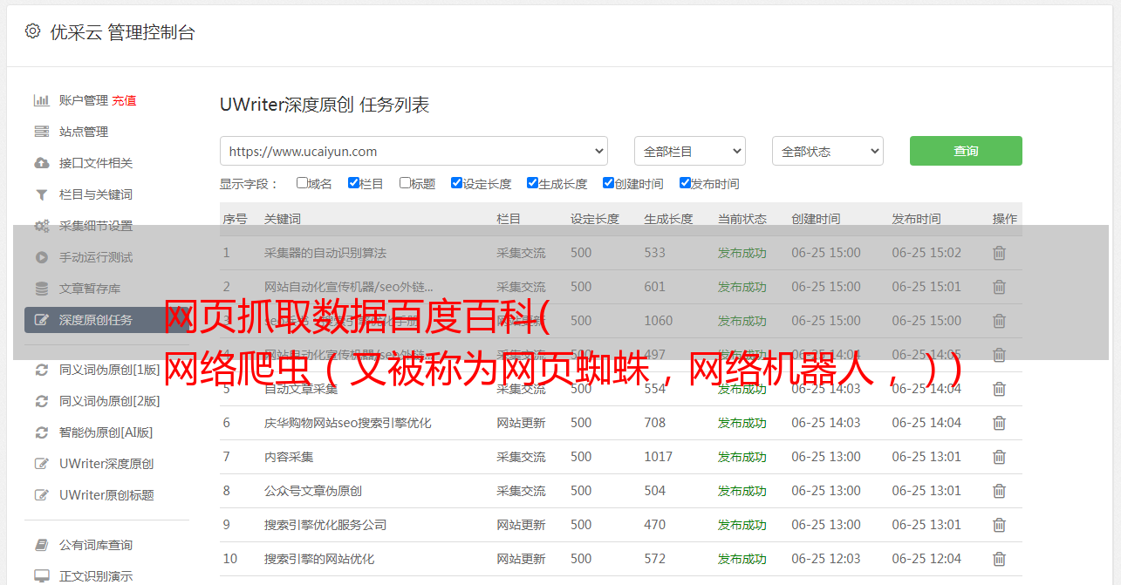Click trash icon for 庆华购物网站seo搜索引擎优化 row
1121x585 pixels.
[999, 423]
